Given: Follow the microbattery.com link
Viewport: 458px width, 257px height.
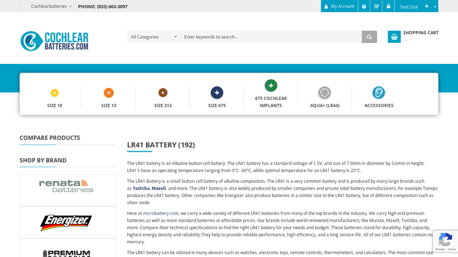Looking at the screenshot, I should tap(161, 213).
